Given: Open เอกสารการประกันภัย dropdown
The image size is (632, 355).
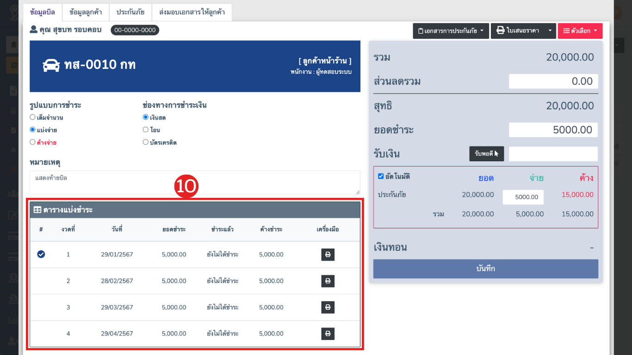Looking at the screenshot, I should (451, 31).
